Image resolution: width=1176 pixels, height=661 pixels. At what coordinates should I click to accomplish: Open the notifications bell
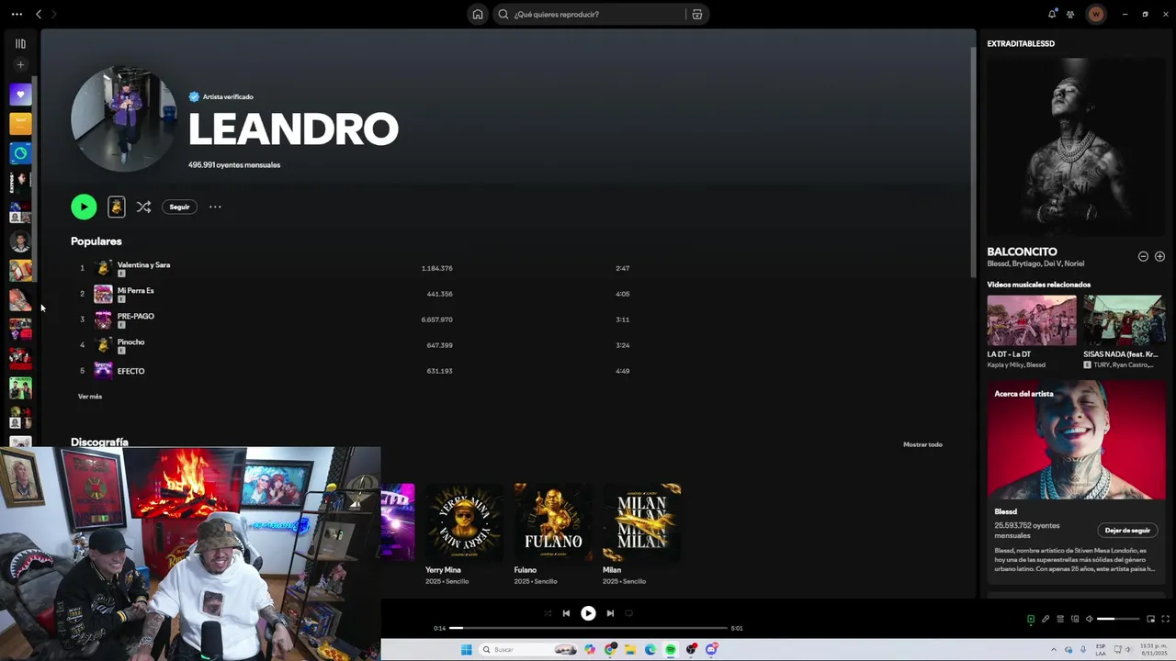(1052, 14)
